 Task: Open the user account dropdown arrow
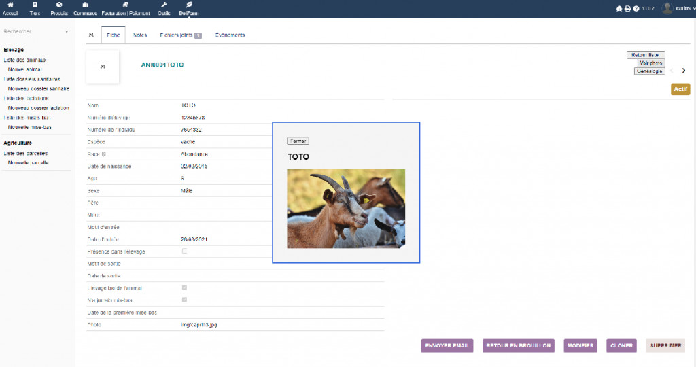(694, 8)
